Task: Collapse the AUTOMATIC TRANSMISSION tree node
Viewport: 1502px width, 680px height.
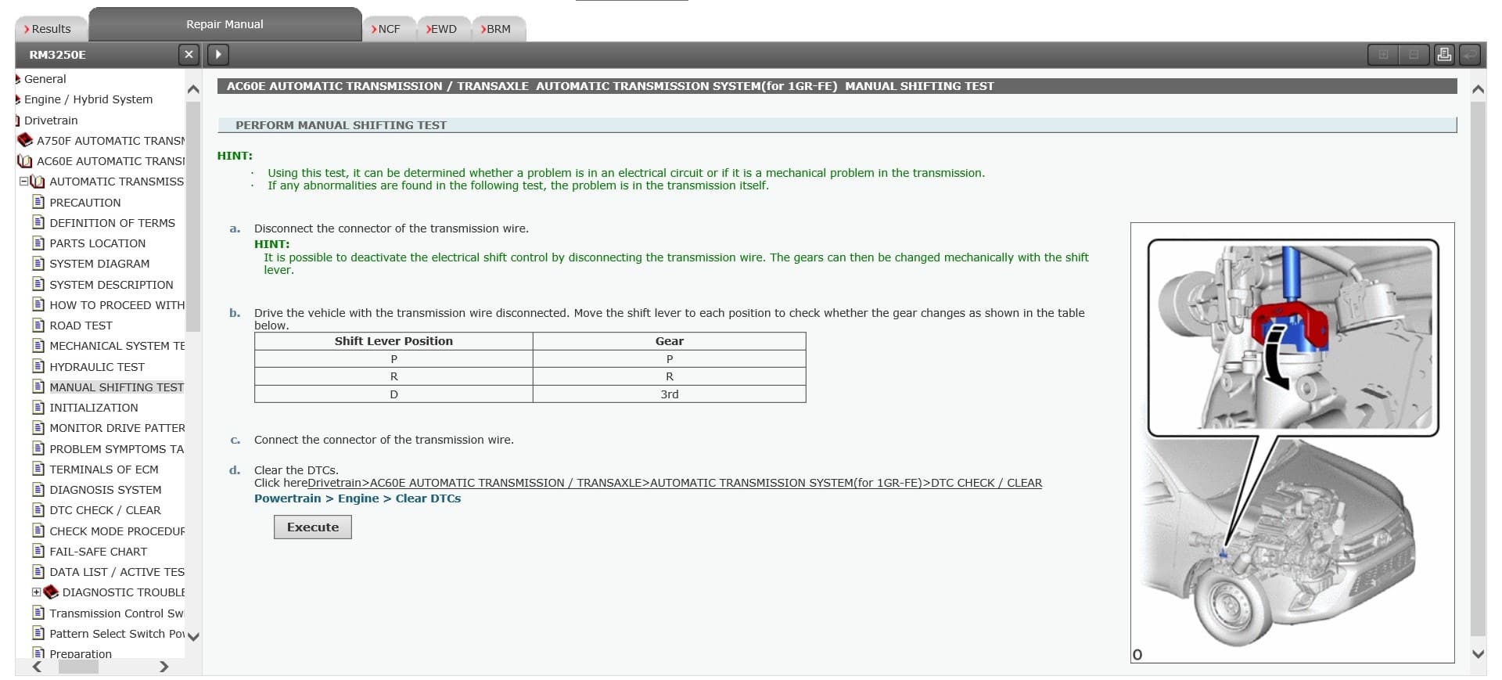Action: (23, 182)
